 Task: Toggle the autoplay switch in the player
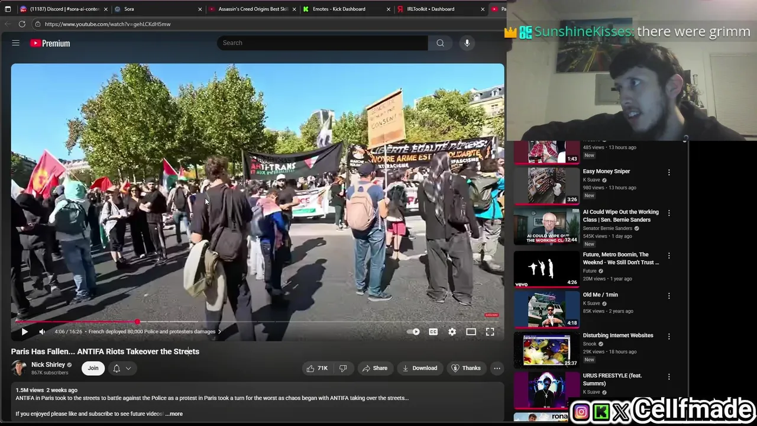[413, 332]
